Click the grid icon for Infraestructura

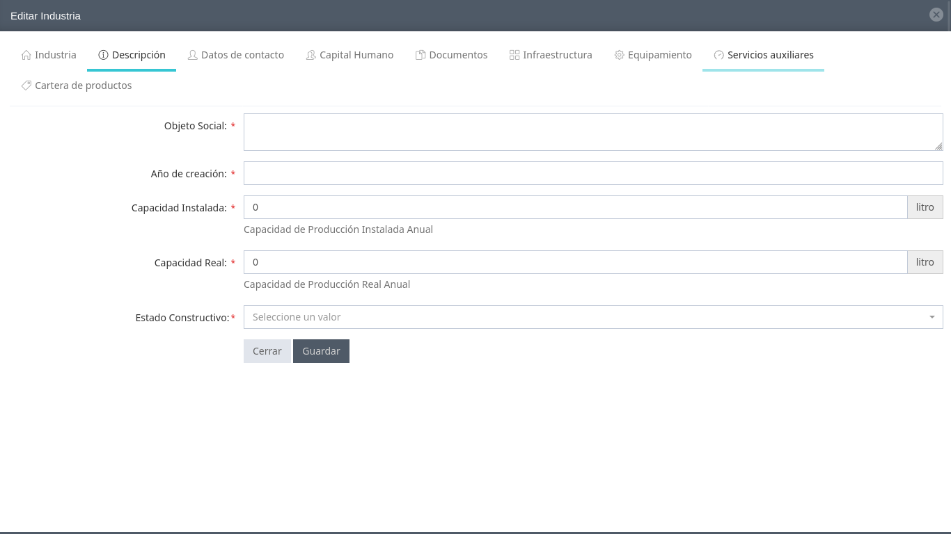pos(514,55)
